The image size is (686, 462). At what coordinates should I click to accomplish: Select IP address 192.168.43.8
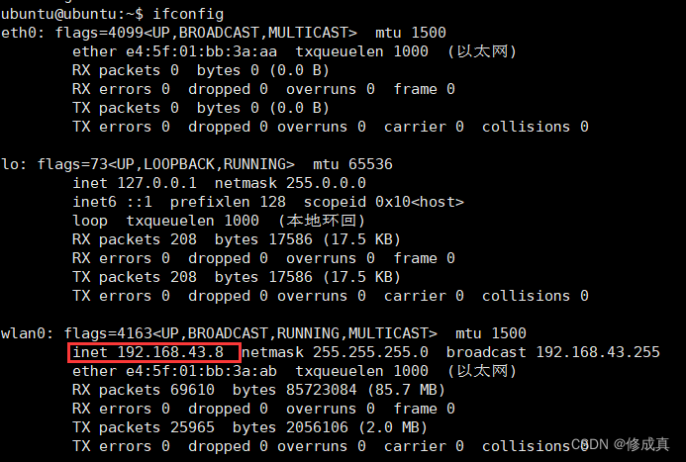(170, 352)
